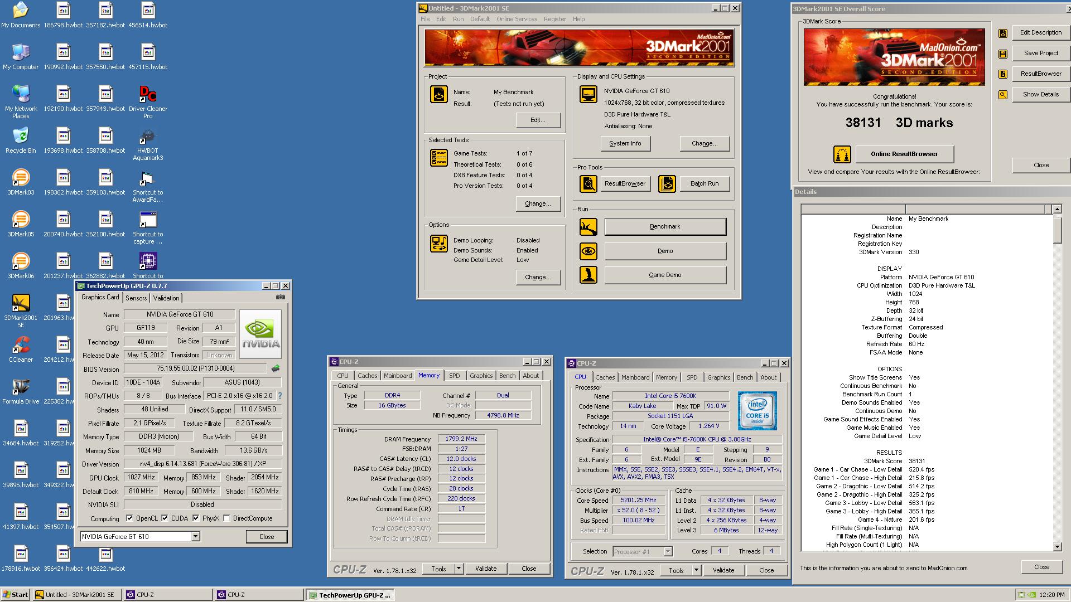Click the Batch Run icon
Screen dimensions: 1071x602
667,183
